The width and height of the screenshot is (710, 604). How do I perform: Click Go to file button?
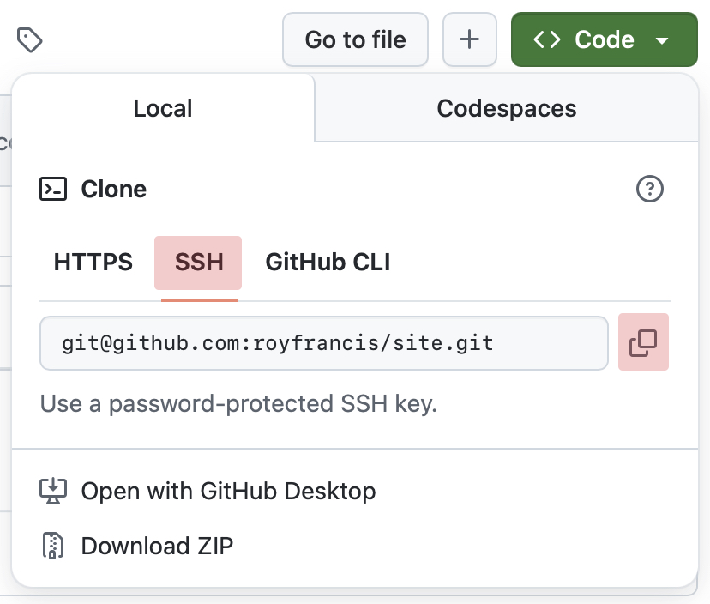[x=356, y=39]
